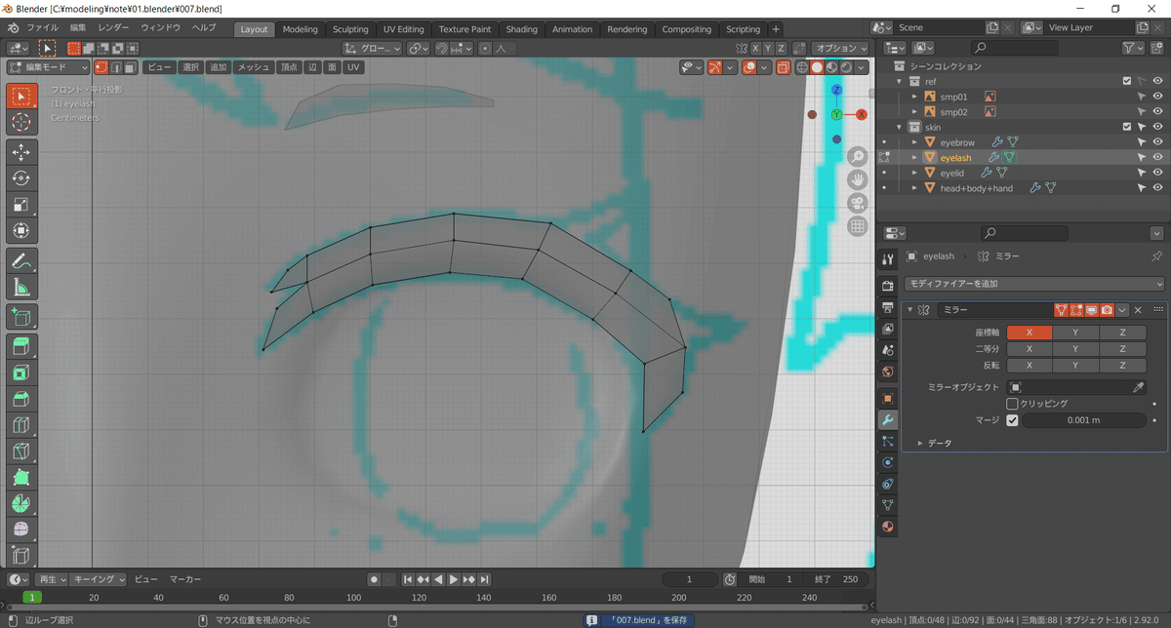Viewport: 1171px width, 628px height.
Task: Enable bisect X for mirror
Action: point(1030,349)
